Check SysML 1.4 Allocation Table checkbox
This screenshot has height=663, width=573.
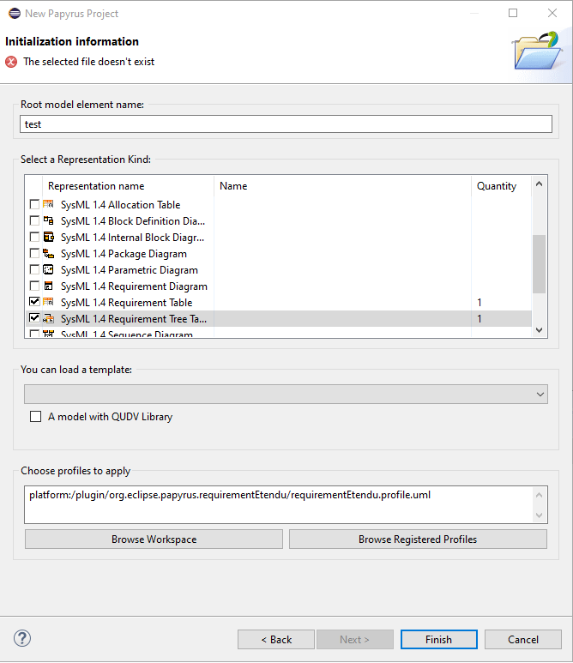point(34,204)
